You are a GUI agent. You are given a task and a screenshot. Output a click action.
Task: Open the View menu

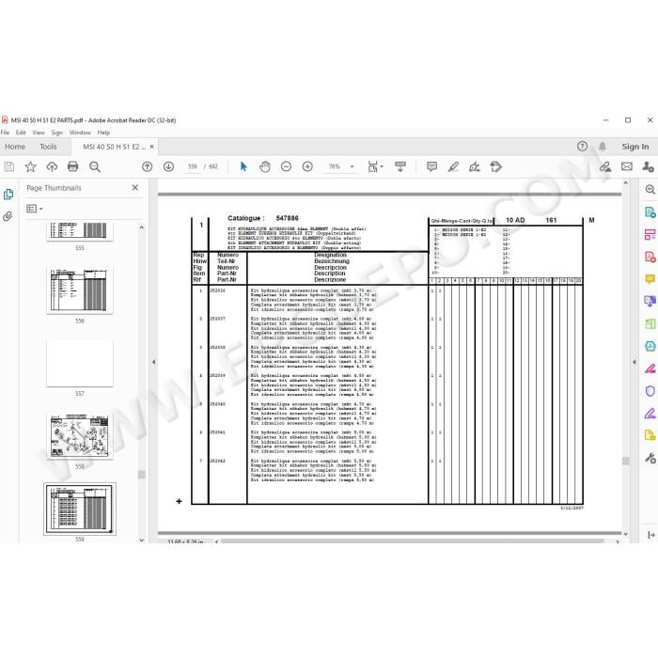coord(39,133)
